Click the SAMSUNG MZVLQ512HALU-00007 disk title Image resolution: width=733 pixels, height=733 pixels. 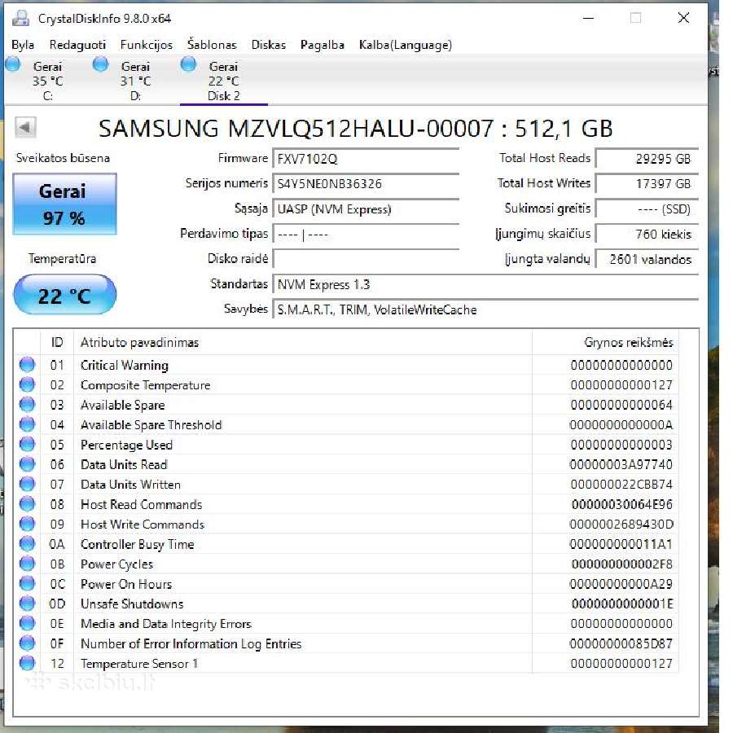(x=355, y=128)
